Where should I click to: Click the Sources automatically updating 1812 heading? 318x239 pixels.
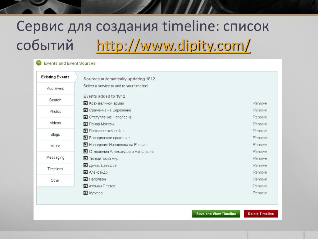pos(119,79)
